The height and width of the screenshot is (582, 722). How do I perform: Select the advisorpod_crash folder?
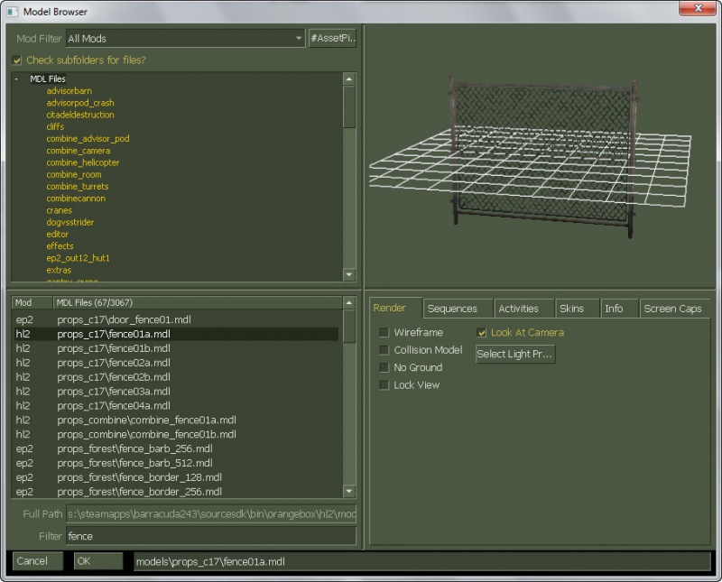tap(80, 103)
